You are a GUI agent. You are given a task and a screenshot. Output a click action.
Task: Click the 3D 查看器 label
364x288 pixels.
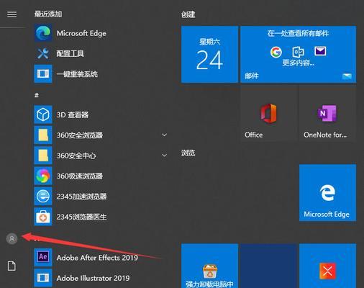73,114
